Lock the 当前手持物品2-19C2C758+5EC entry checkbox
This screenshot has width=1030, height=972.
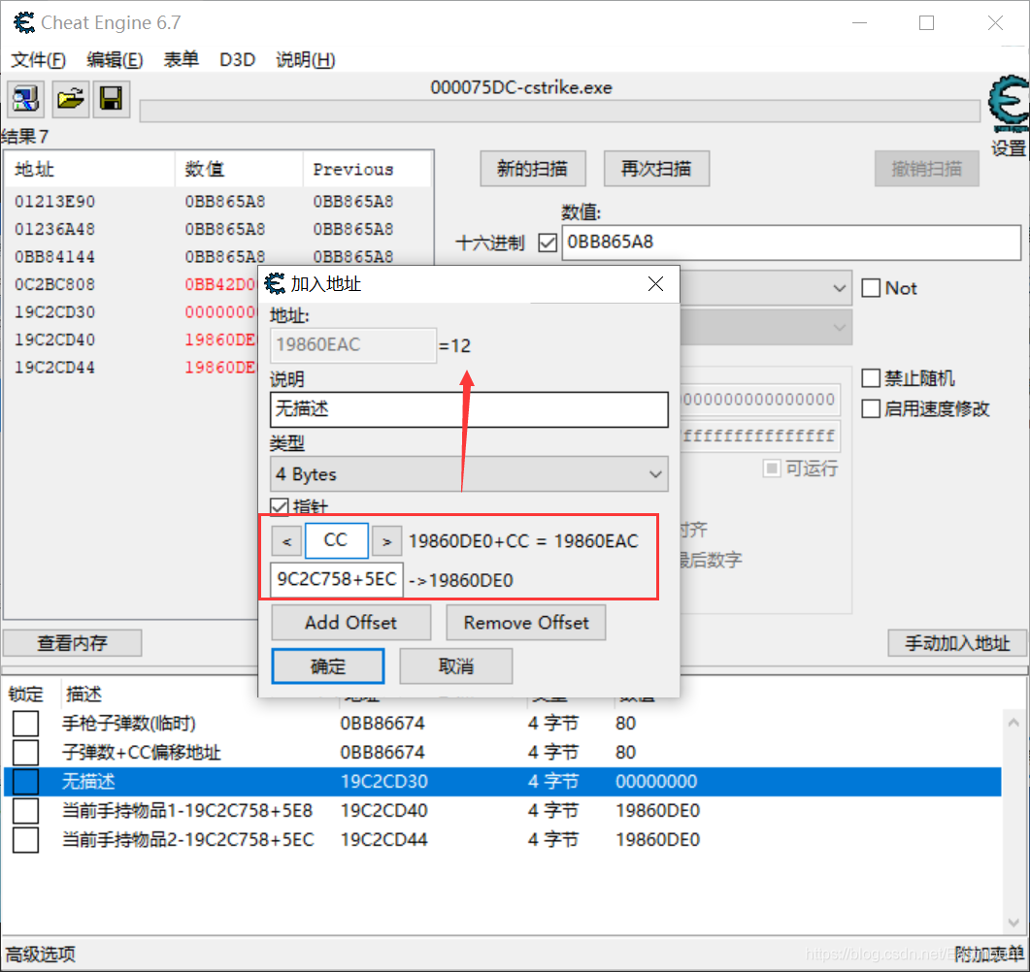pyautogui.click(x=25, y=839)
